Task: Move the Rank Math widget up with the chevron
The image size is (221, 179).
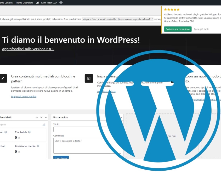Action: coord(36,117)
